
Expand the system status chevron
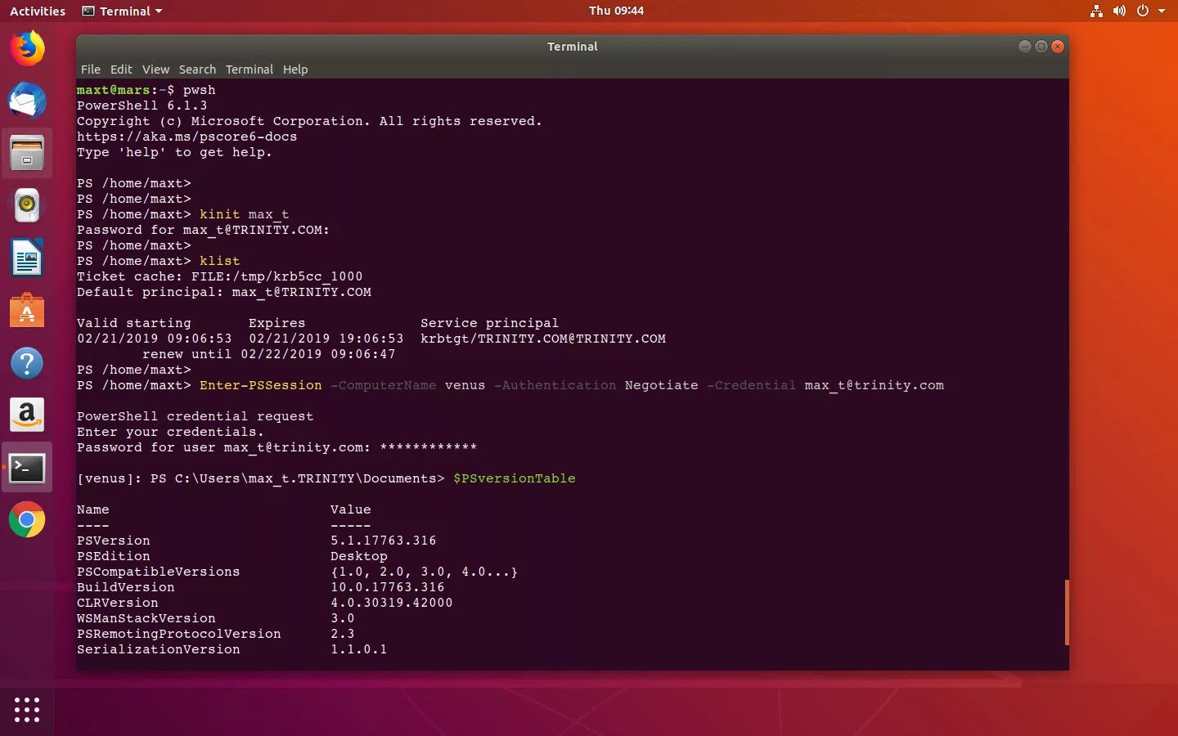click(x=1162, y=11)
